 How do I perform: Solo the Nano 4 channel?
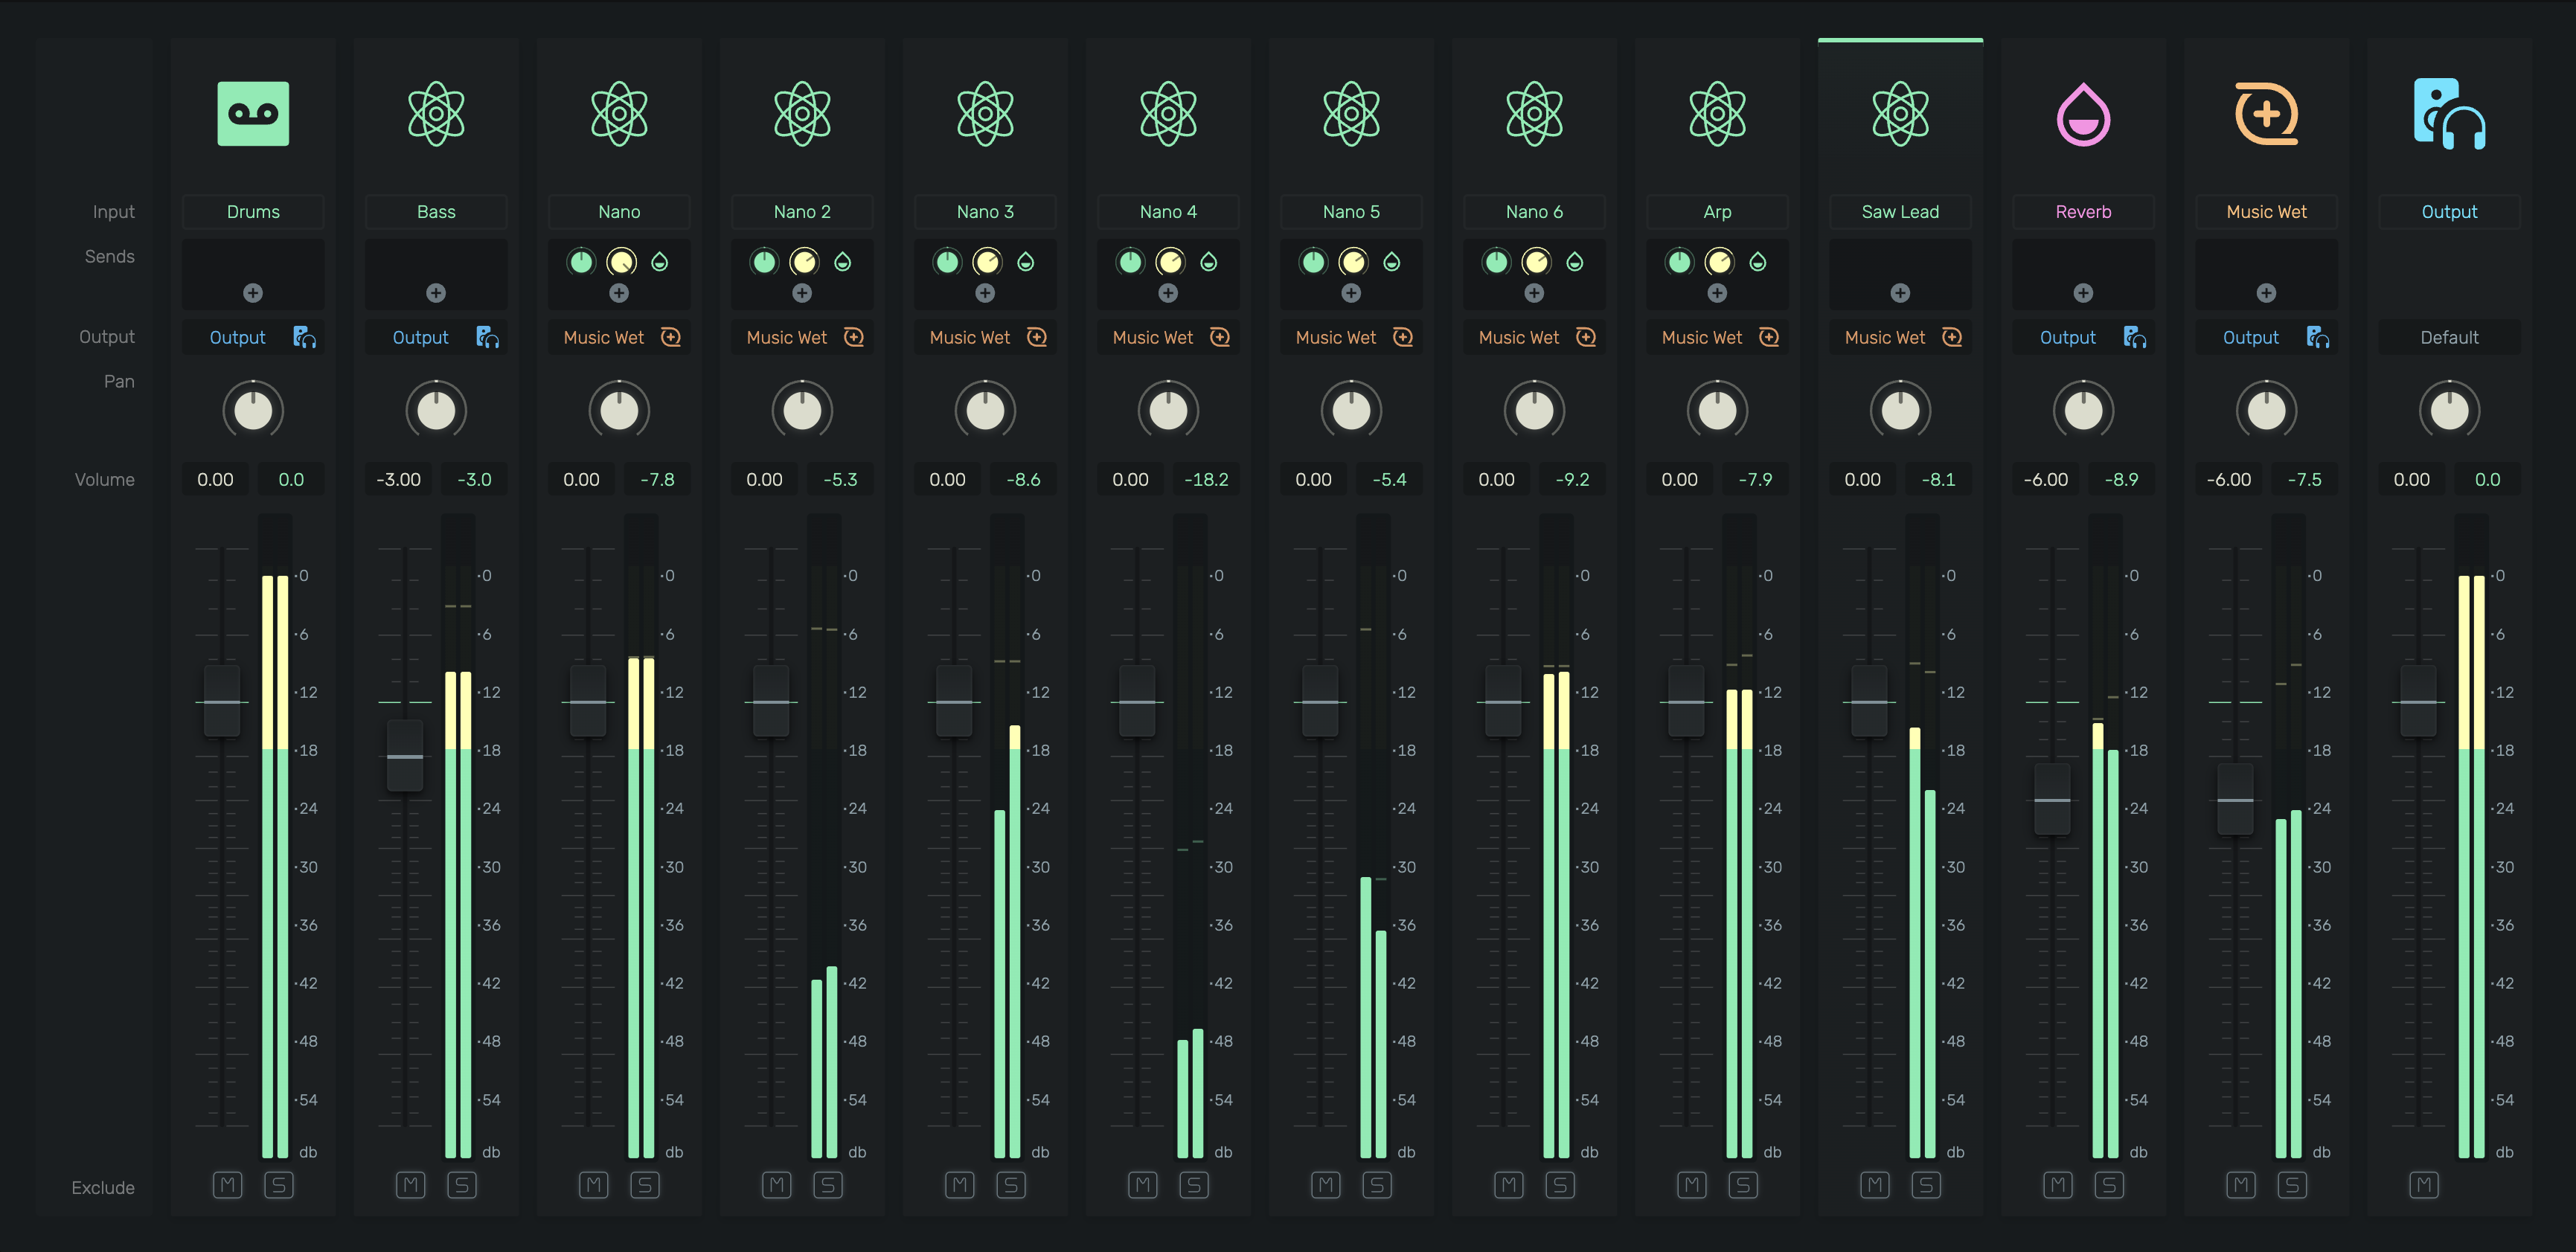click(1194, 1185)
